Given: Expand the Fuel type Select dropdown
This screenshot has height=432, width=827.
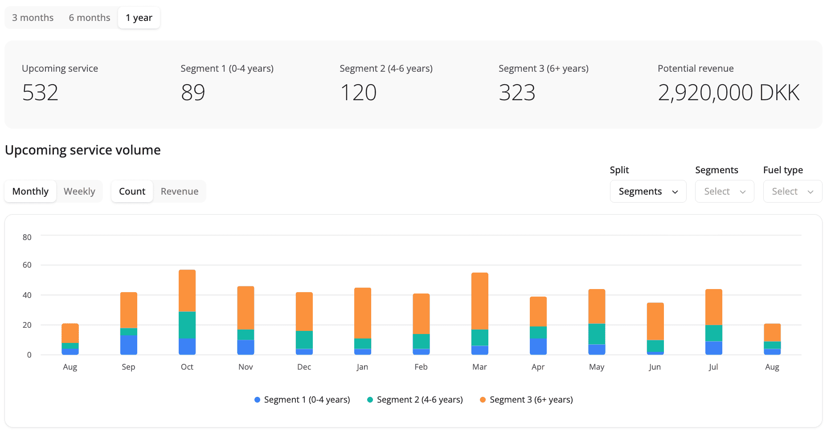Looking at the screenshot, I should click(x=793, y=192).
